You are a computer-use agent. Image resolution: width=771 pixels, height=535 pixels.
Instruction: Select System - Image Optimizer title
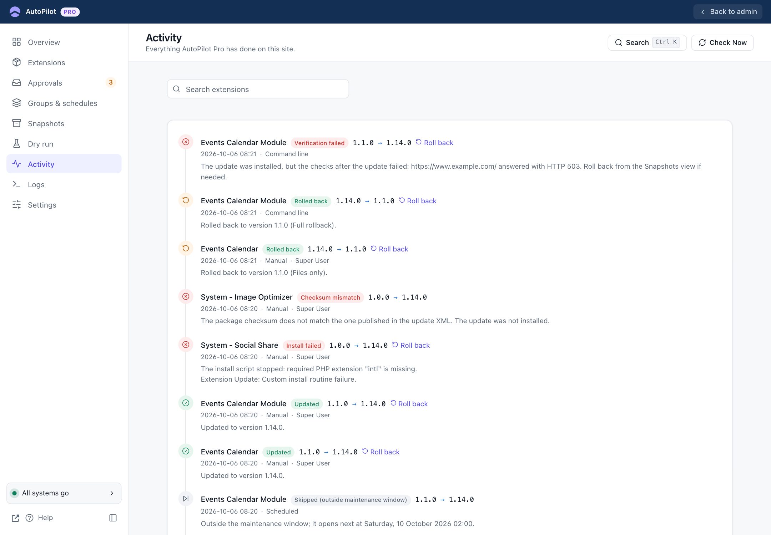tap(247, 297)
